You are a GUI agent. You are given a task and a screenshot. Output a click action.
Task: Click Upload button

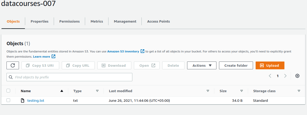click(x=270, y=65)
